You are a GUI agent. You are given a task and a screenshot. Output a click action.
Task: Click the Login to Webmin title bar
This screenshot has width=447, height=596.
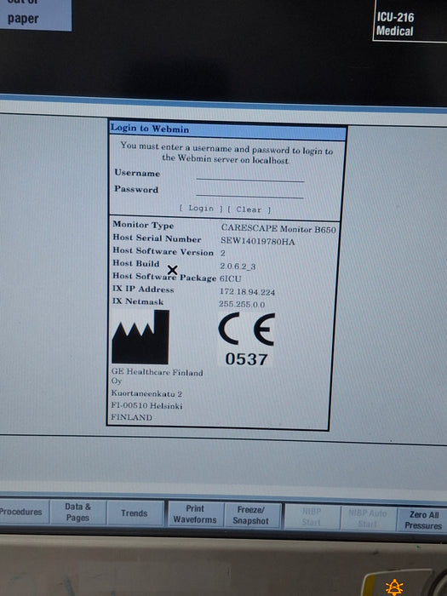(228, 129)
